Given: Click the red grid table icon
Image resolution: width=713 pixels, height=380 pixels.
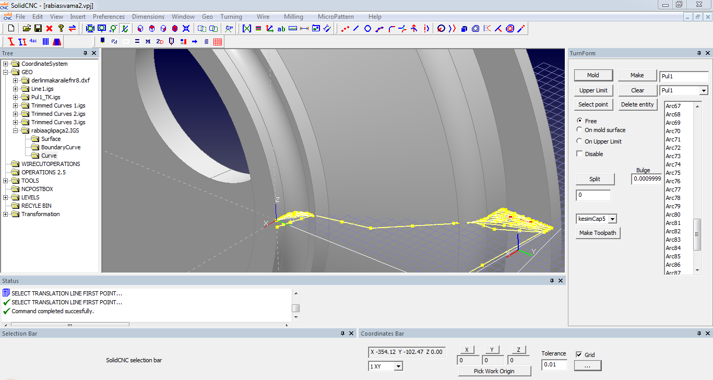Looking at the screenshot, I should point(218,41).
